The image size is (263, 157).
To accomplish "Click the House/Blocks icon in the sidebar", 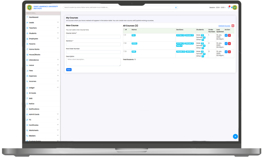I will [27, 55].
